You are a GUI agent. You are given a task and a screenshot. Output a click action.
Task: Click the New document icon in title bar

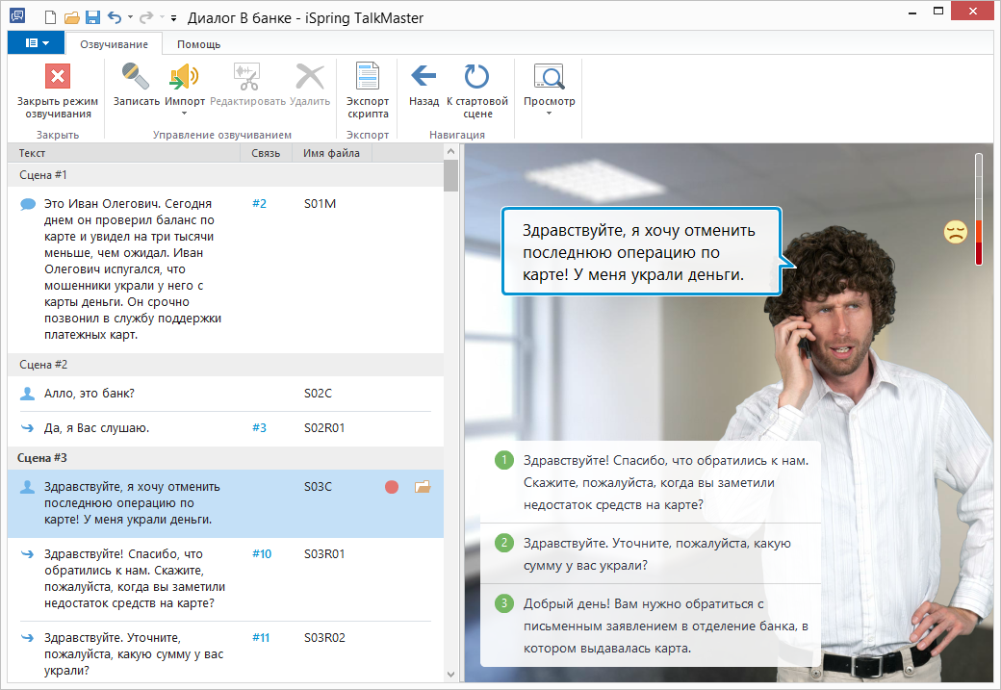coord(50,17)
